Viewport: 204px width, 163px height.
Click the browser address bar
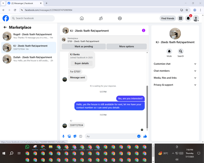click(x=101, y=10)
